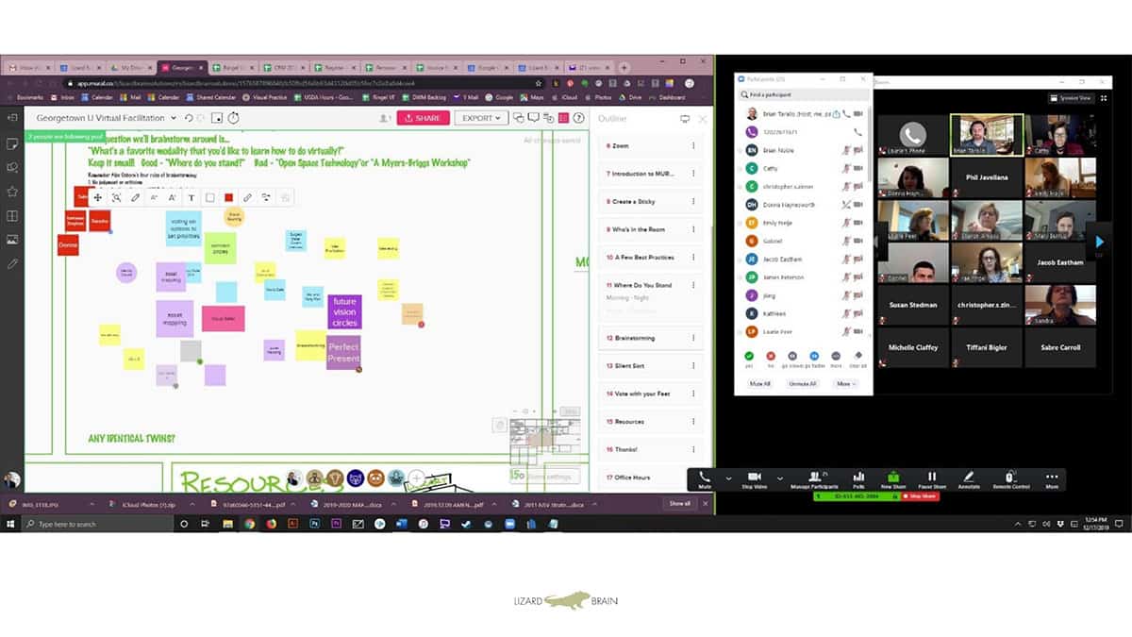
Task: Select outline item 14 Vote with your Feet
Action: [x=651, y=394]
